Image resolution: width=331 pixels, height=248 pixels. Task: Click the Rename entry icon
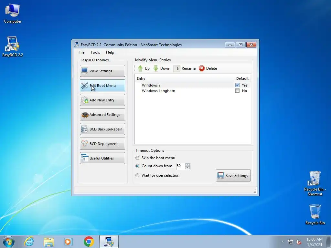click(177, 68)
